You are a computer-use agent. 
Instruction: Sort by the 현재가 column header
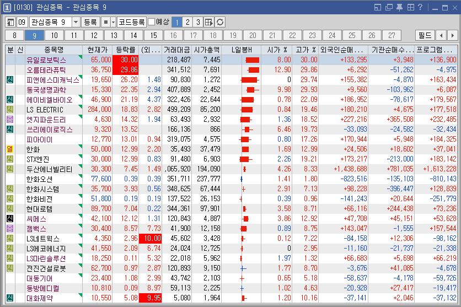coord(98,50)
